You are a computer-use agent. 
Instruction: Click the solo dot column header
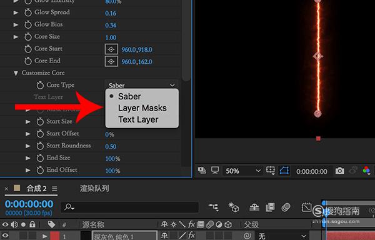23,224
